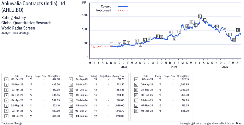Click the INR axis unit label
This screenshot has width=244, height=125.
(x=84, y=3)
